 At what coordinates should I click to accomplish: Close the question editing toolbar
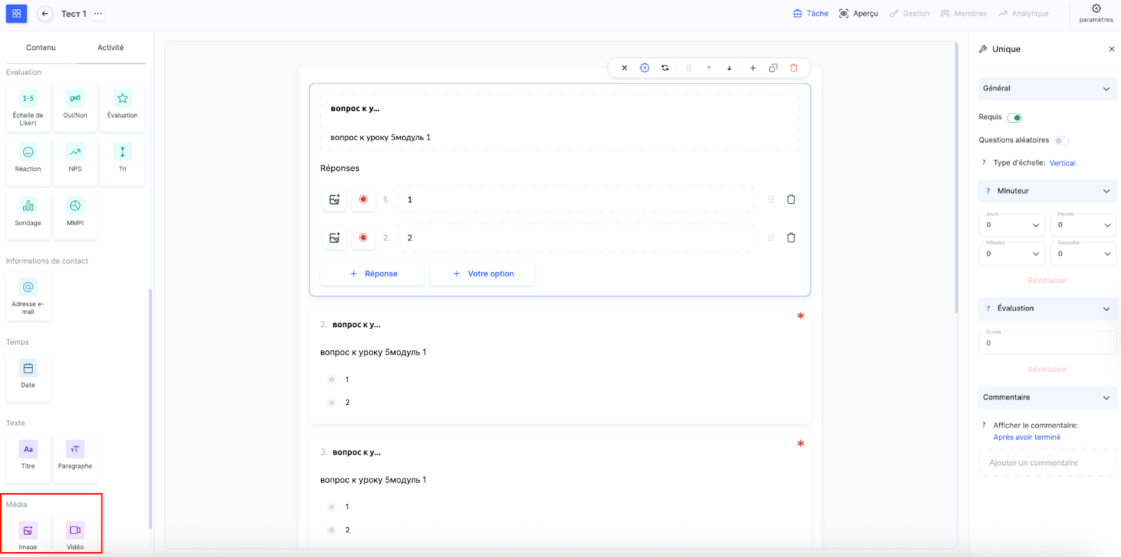pos(624,68)
